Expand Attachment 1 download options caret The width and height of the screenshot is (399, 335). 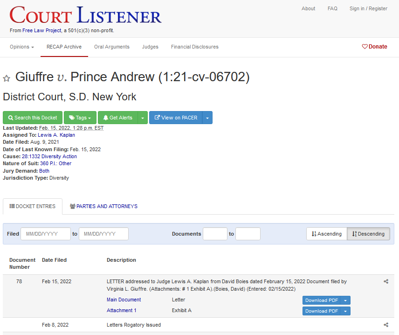click(x=345, y=311)
